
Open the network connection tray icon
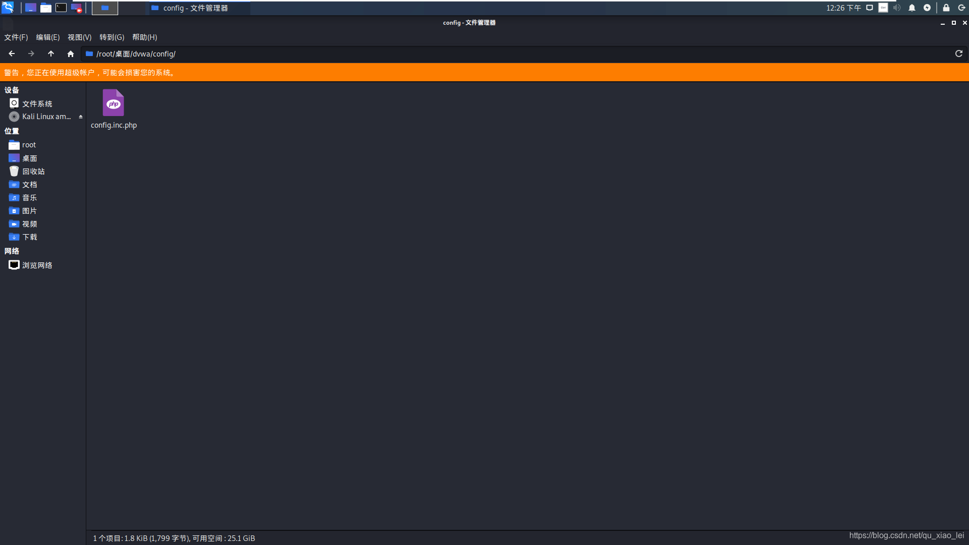coord(870,8)
